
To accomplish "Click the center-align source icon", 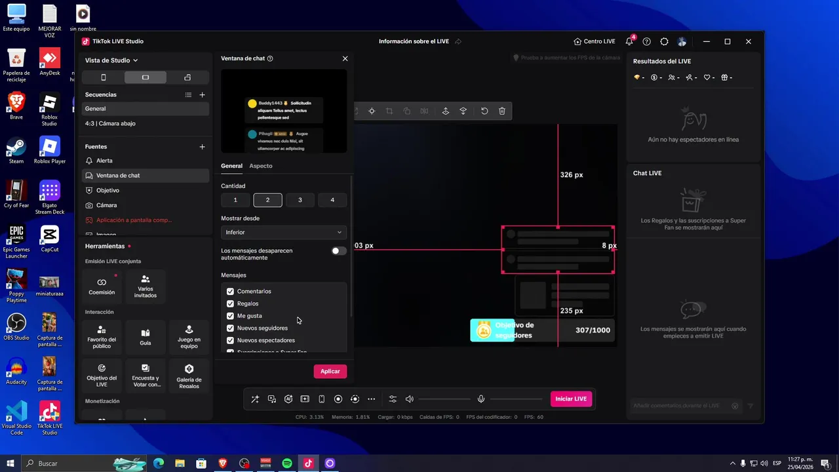I will coord(372,111).
